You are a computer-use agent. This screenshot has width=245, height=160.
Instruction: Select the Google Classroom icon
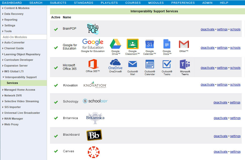[132, 44]
